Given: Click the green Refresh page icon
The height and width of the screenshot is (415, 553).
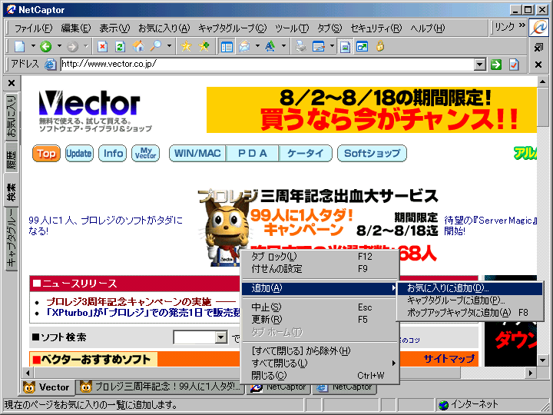Looking at the screenshot, I should (121, 46).
